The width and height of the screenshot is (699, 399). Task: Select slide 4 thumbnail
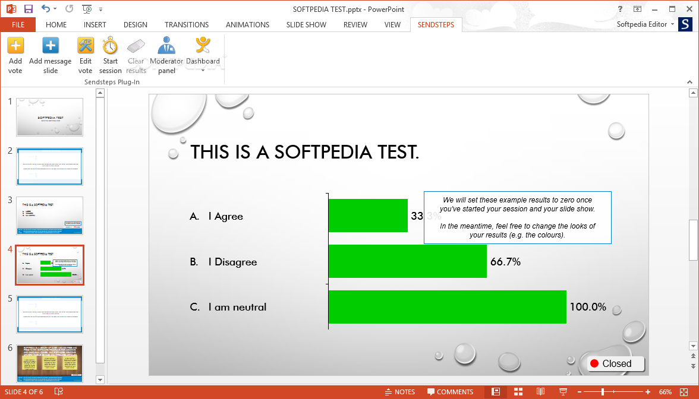[49, 265]
